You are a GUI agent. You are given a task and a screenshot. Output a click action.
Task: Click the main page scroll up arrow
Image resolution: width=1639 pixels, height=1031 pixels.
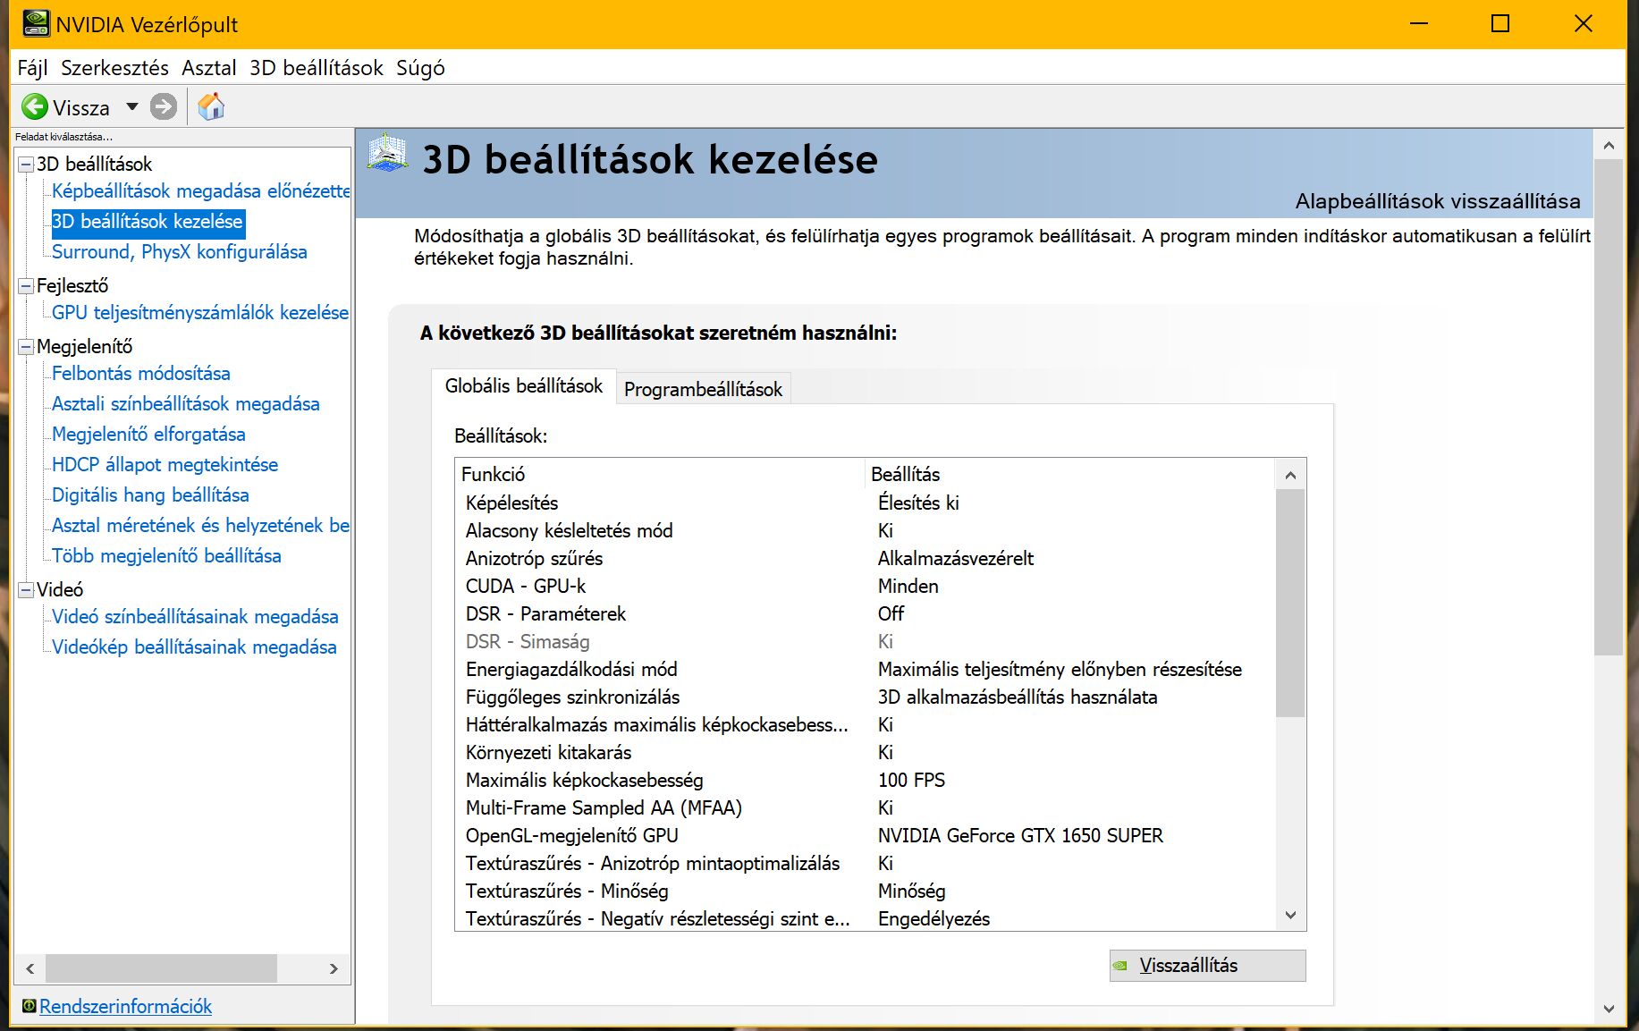(x=1609, y=145)
